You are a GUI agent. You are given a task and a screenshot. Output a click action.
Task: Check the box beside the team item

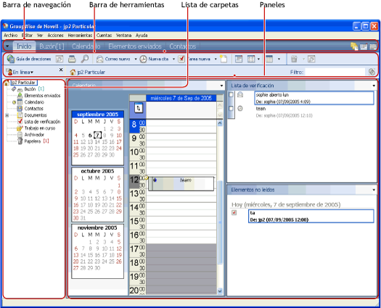point(231,109)
